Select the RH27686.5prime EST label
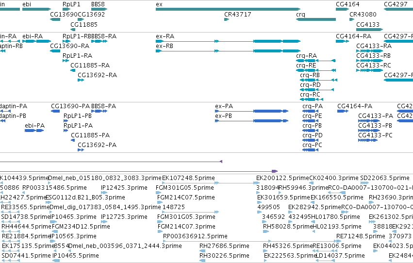413x263 pixels. pyautogui.click(x=224, y=246)
